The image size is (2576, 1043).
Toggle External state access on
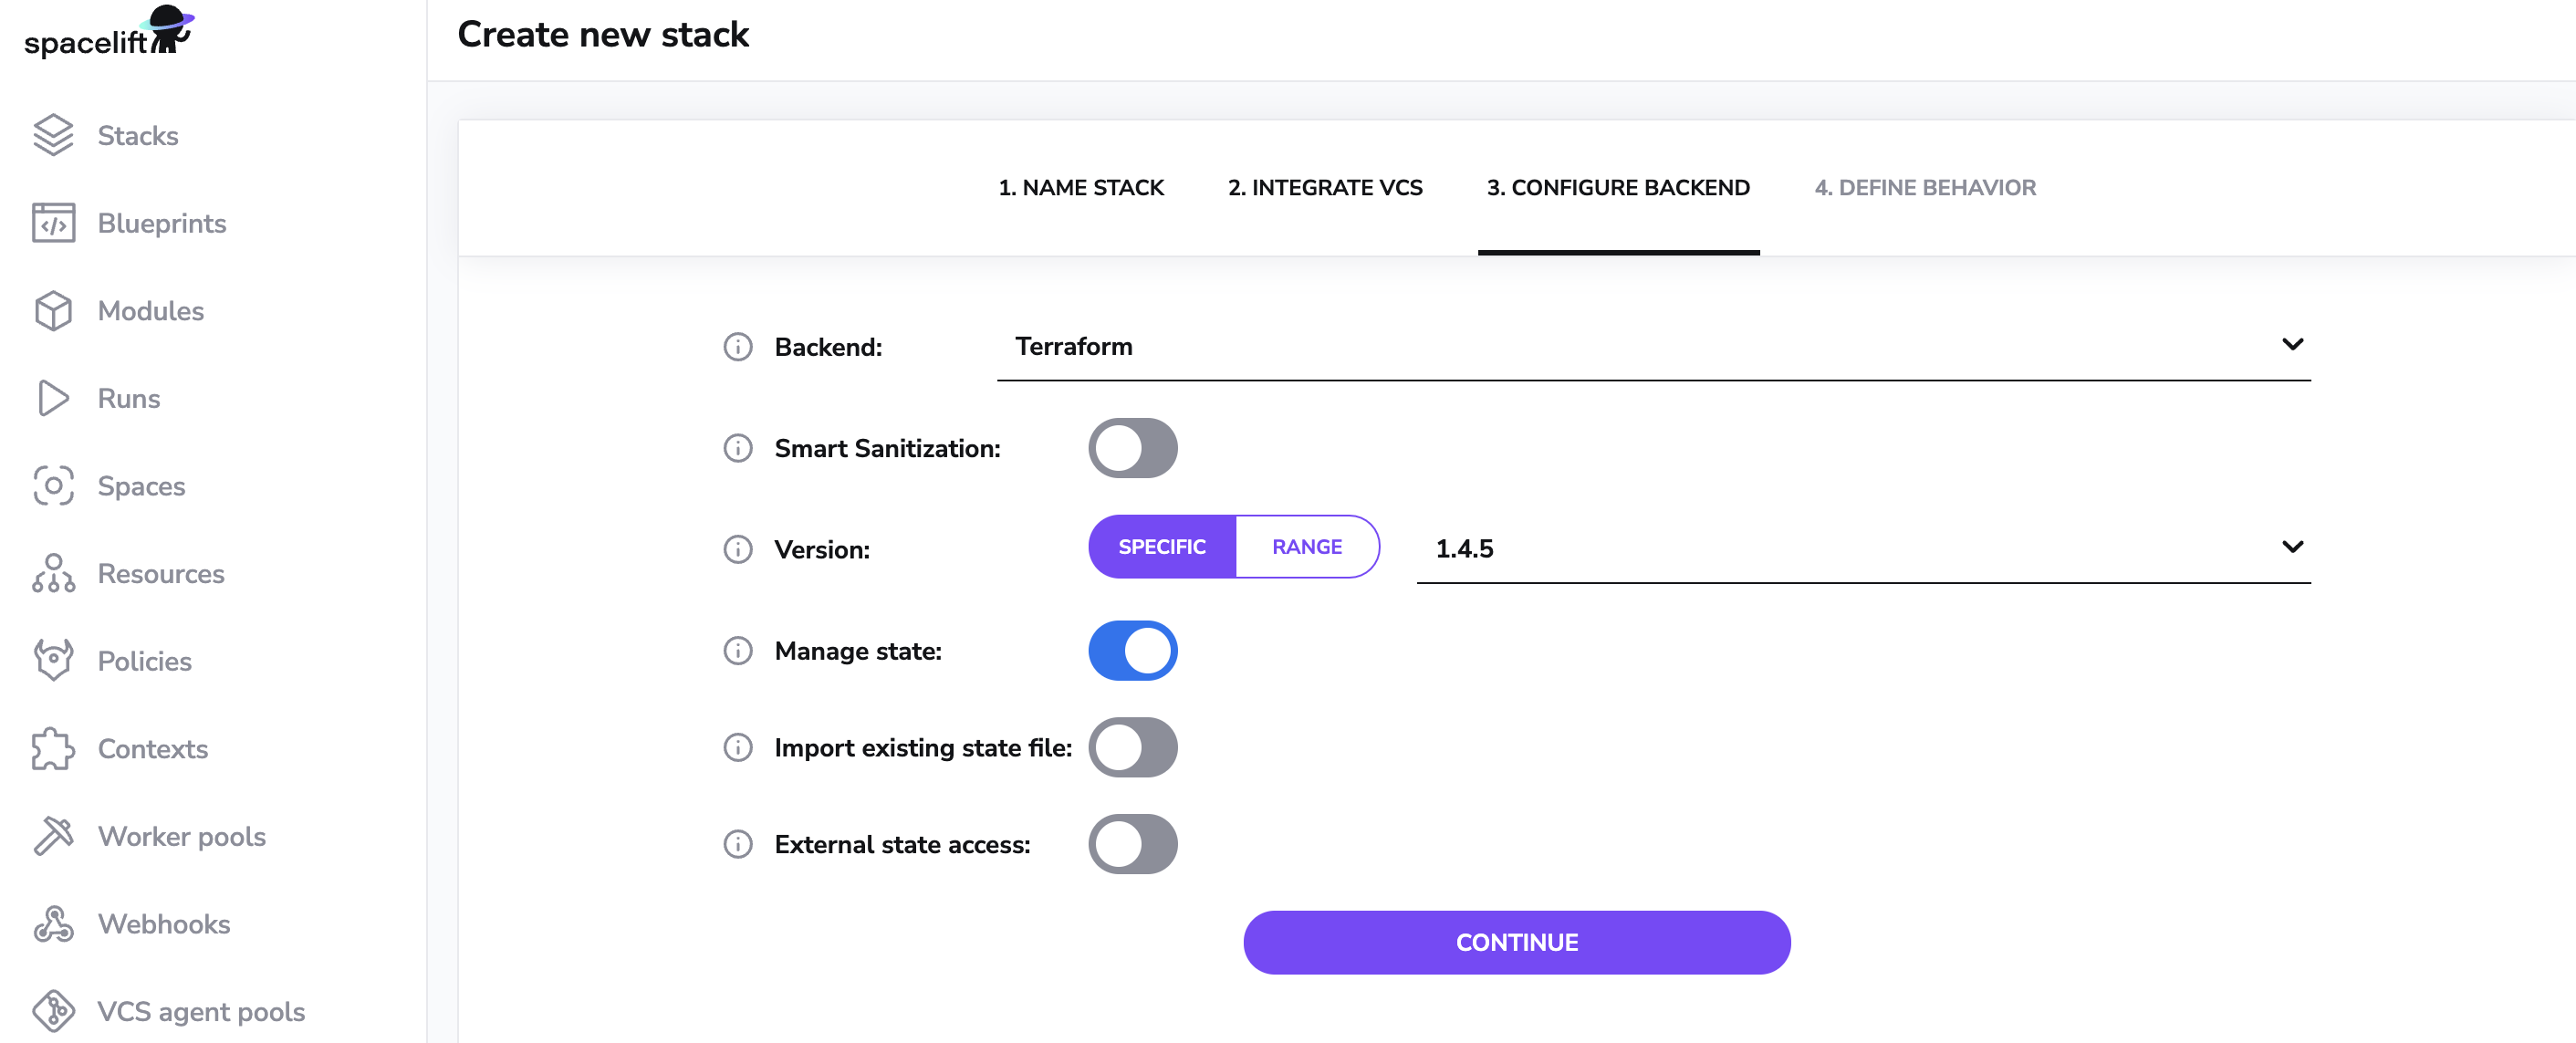(x=1132, y=844)
